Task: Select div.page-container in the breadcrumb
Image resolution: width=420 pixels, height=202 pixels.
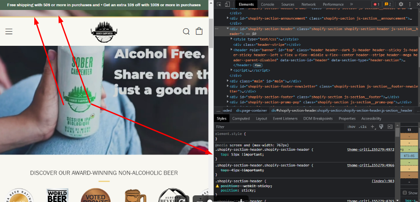Action: coord(252,110)
